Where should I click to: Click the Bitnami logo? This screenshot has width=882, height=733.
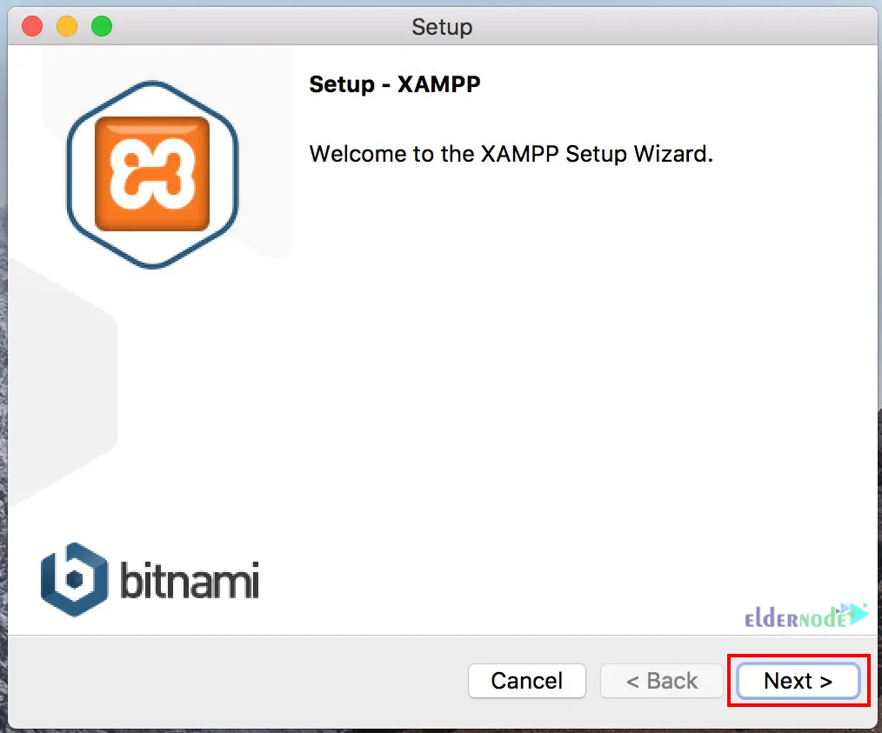click(150, 580)
